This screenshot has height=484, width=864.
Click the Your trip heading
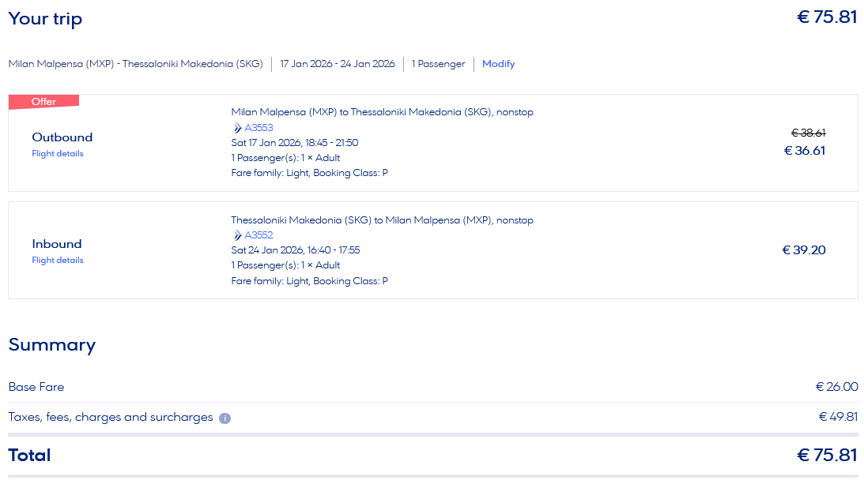pos(45,19)
